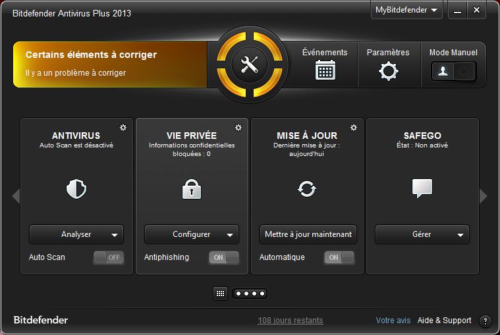This screenshot has width=500, height=335.
Task: Click the Auto Scan est désactivé status
Action: [x=76, y=145]
